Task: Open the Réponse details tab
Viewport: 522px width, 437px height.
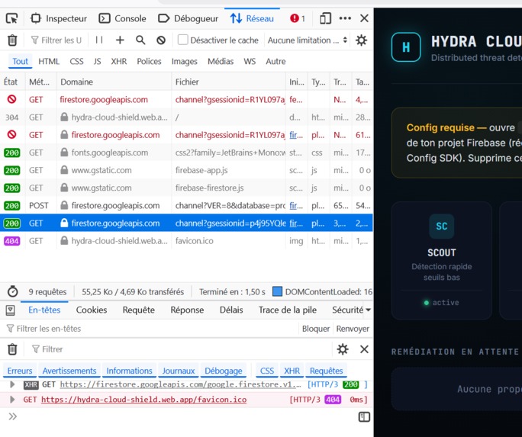Action: point(187,310)
